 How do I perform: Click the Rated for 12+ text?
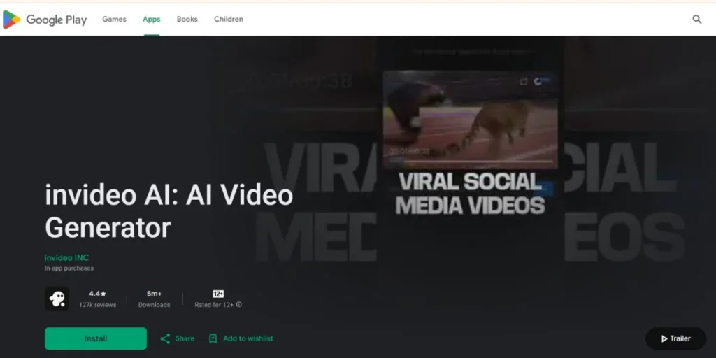tap(214, 305)
